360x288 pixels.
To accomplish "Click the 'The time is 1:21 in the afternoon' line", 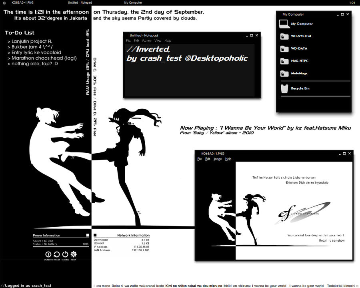I will [46, 12].
